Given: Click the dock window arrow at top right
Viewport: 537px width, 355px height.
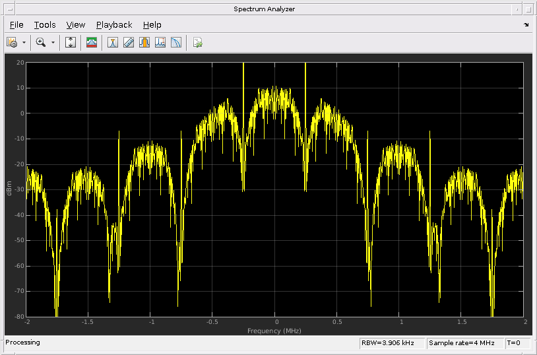Looking at the screenshot, I should click(x=526, y=24).
